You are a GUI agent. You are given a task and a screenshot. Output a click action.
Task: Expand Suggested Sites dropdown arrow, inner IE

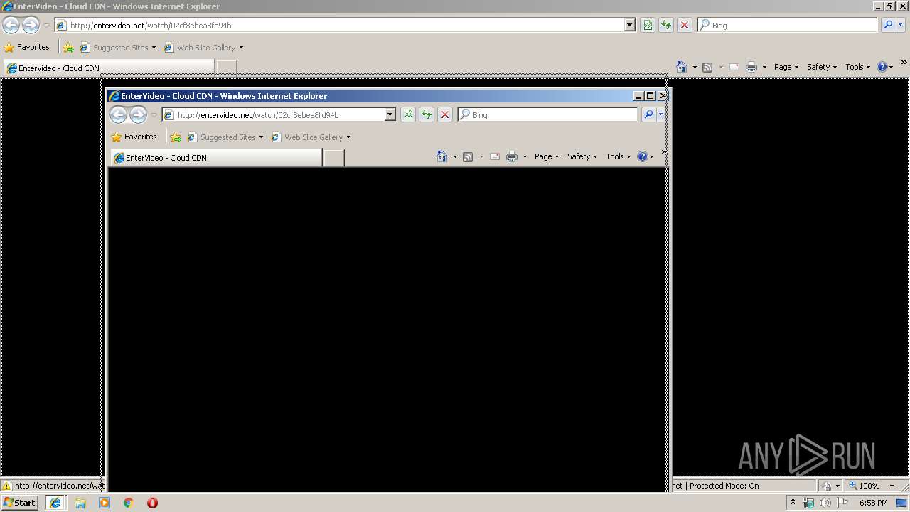pos(261,137)
